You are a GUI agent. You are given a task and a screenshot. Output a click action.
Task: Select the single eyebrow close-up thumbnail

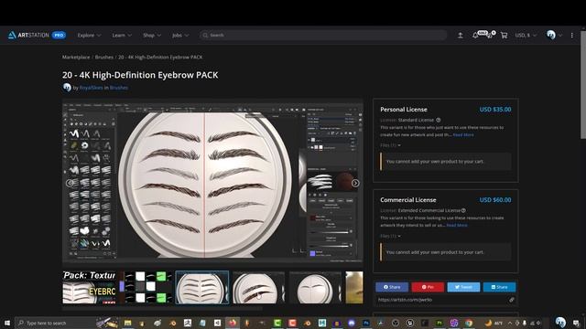point(258,287)
